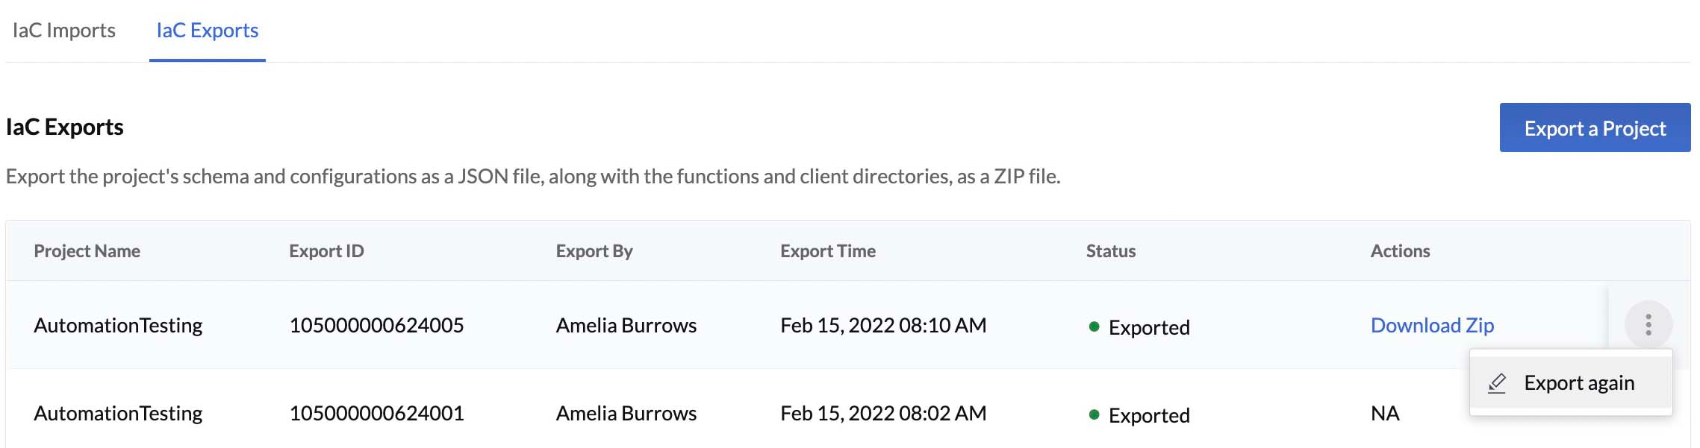Select export ID 105000000624001 cell
1700x448 pixels.
tap(376, 413)
